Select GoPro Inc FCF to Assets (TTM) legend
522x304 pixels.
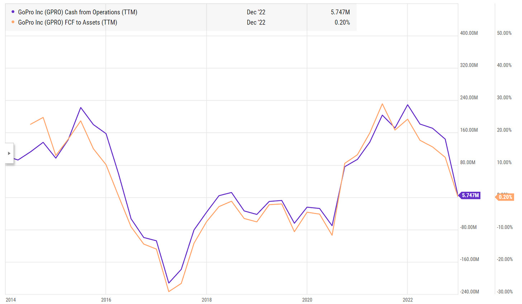tap(68, 22)
